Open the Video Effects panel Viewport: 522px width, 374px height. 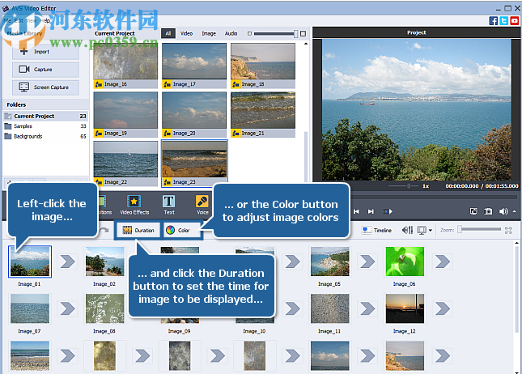tap(134, 205)
